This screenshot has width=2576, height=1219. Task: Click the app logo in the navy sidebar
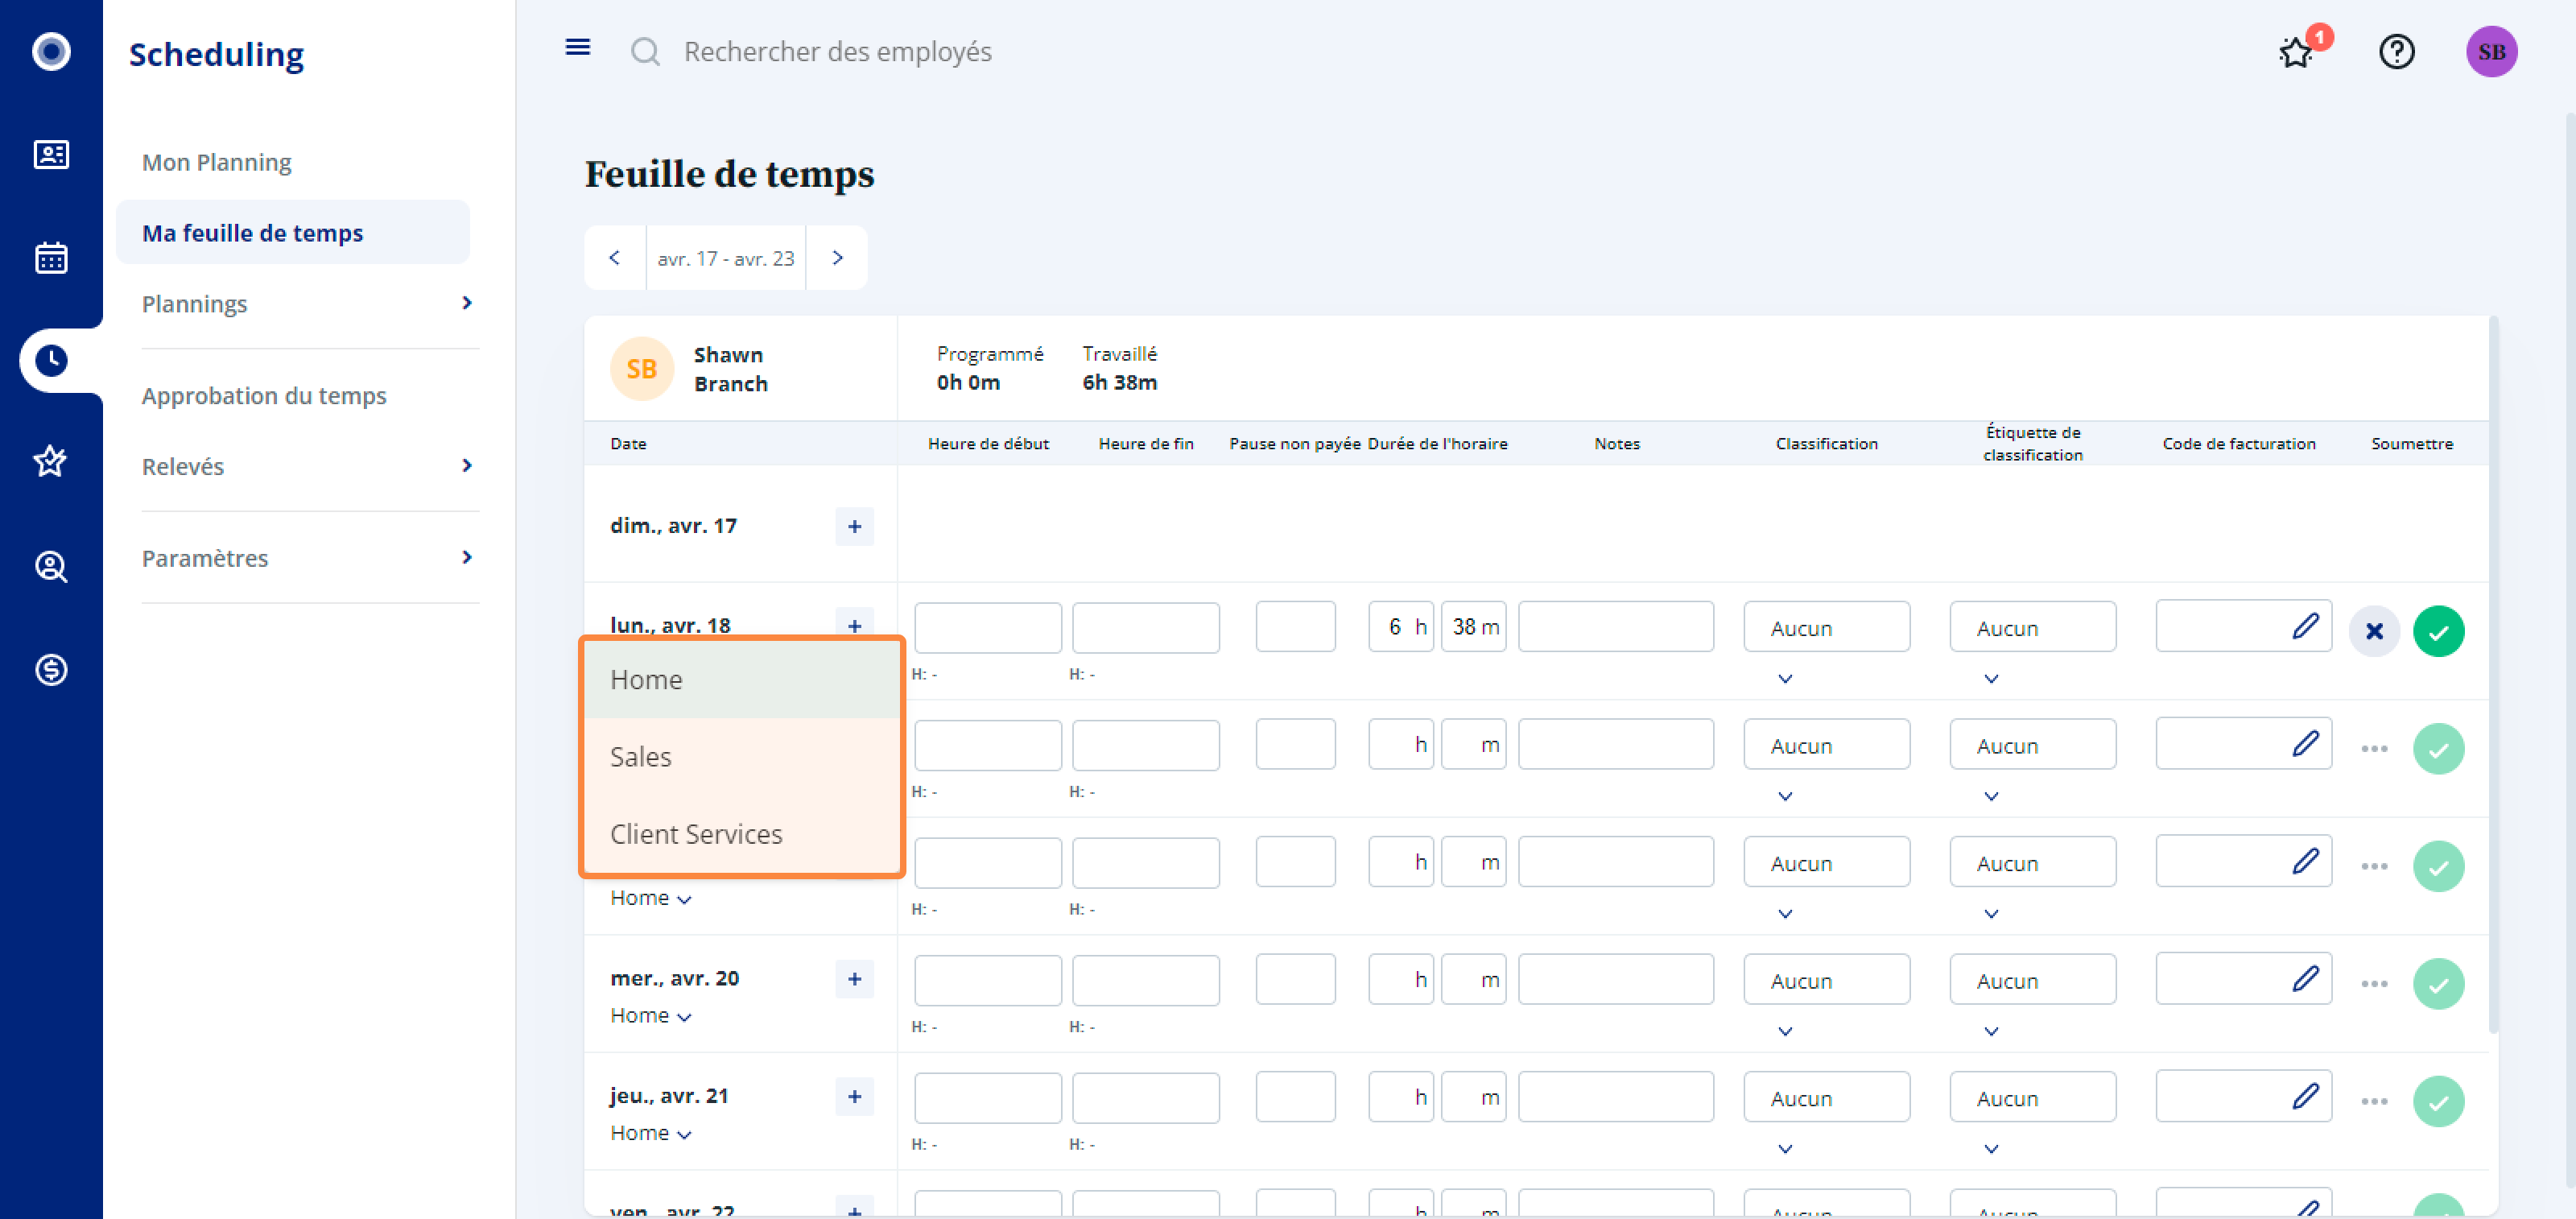tap(51, 51)
